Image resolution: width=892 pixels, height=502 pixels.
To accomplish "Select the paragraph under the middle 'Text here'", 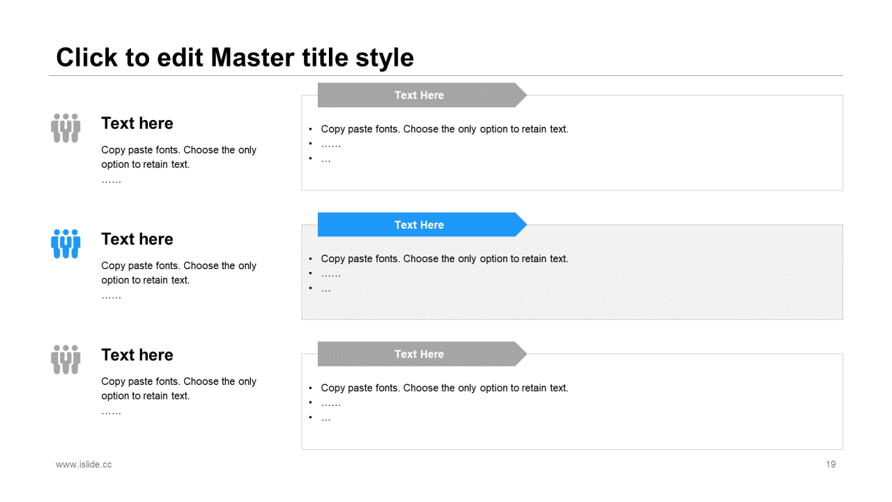I will pyautogui.click(x=179, y=280).
